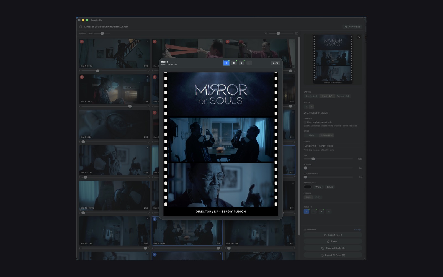Image resolution: width=443 pixels, height=277 pixels.
Task: Switch to reel 2 in the preview popup
Action: point(234,63)
